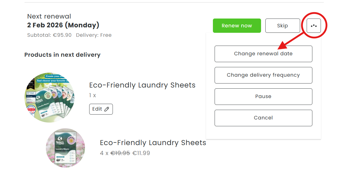Click the Subtotal €95.90 text
The image size is (344, 173).
click(x=49, y=35)
